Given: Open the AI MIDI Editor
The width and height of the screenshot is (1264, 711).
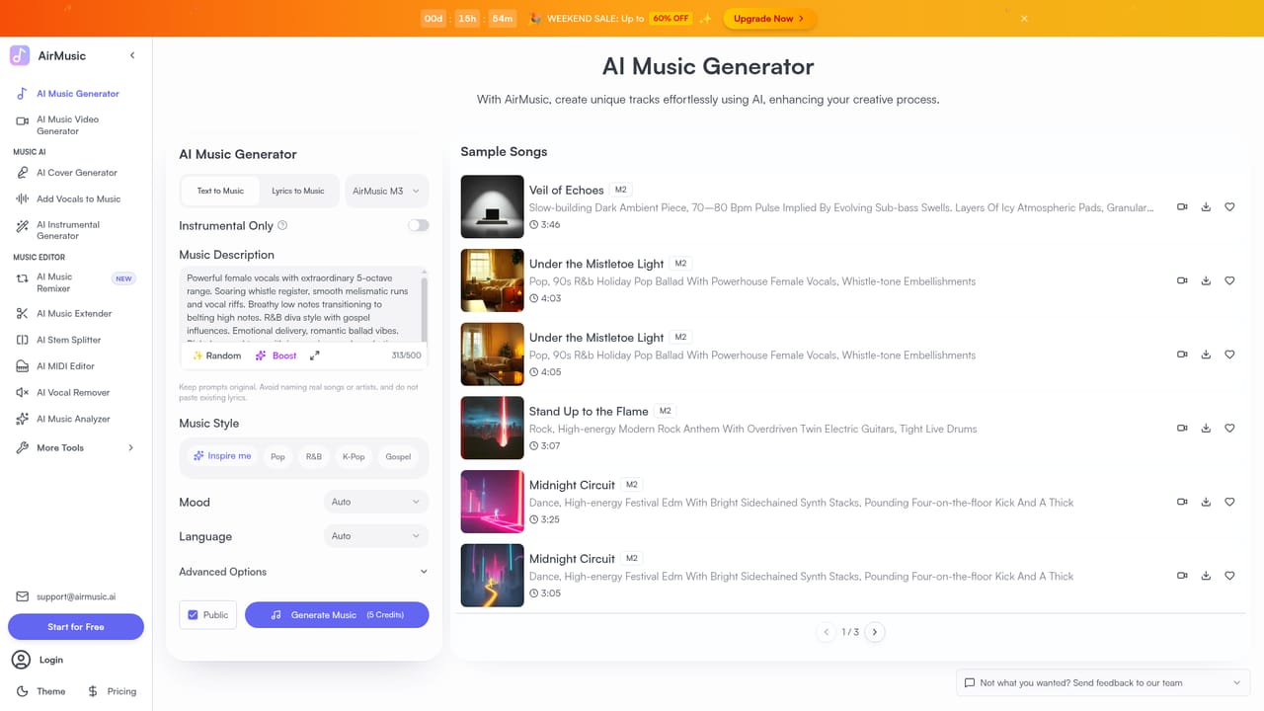Looking at the screenshot, I should [76, 366].
